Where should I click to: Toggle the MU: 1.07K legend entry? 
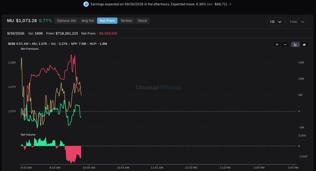[x=39, y=44]
